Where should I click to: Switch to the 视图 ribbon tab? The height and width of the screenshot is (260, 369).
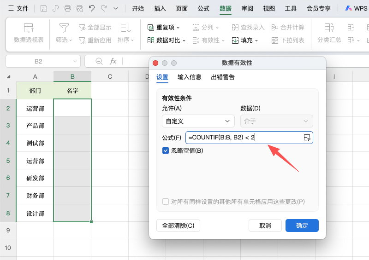[269, 9]
